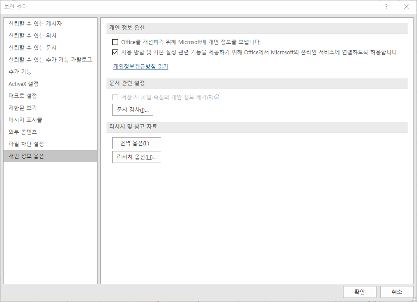Confirm with the 확인 button

(x=360, y=292)
